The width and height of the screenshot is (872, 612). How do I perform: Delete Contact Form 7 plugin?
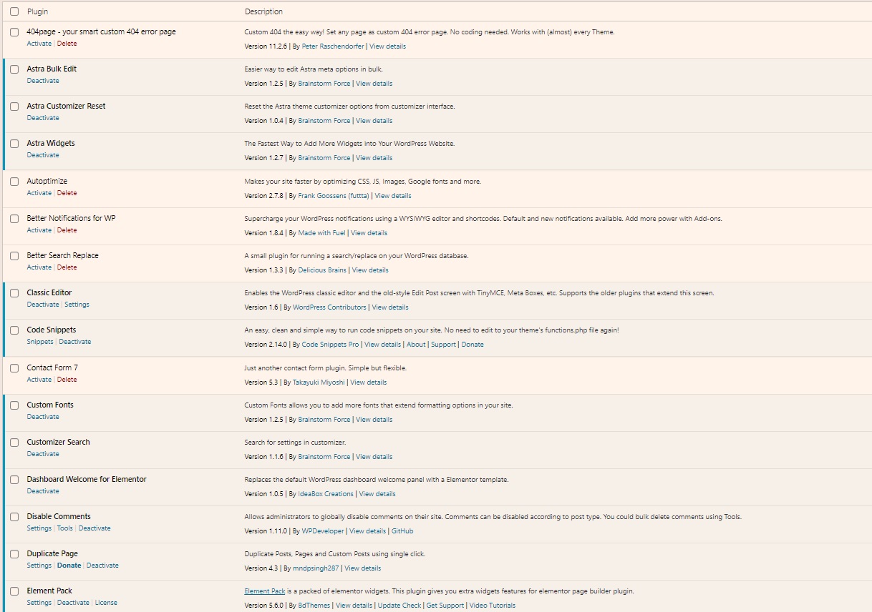pyautogui.click(x=67, y=380)
